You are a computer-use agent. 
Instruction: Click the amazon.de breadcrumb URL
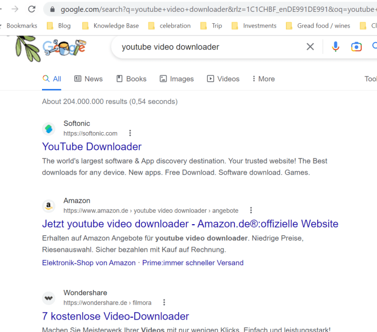pos(151,211)
